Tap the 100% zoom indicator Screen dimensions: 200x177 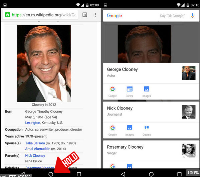coord(193,173)
